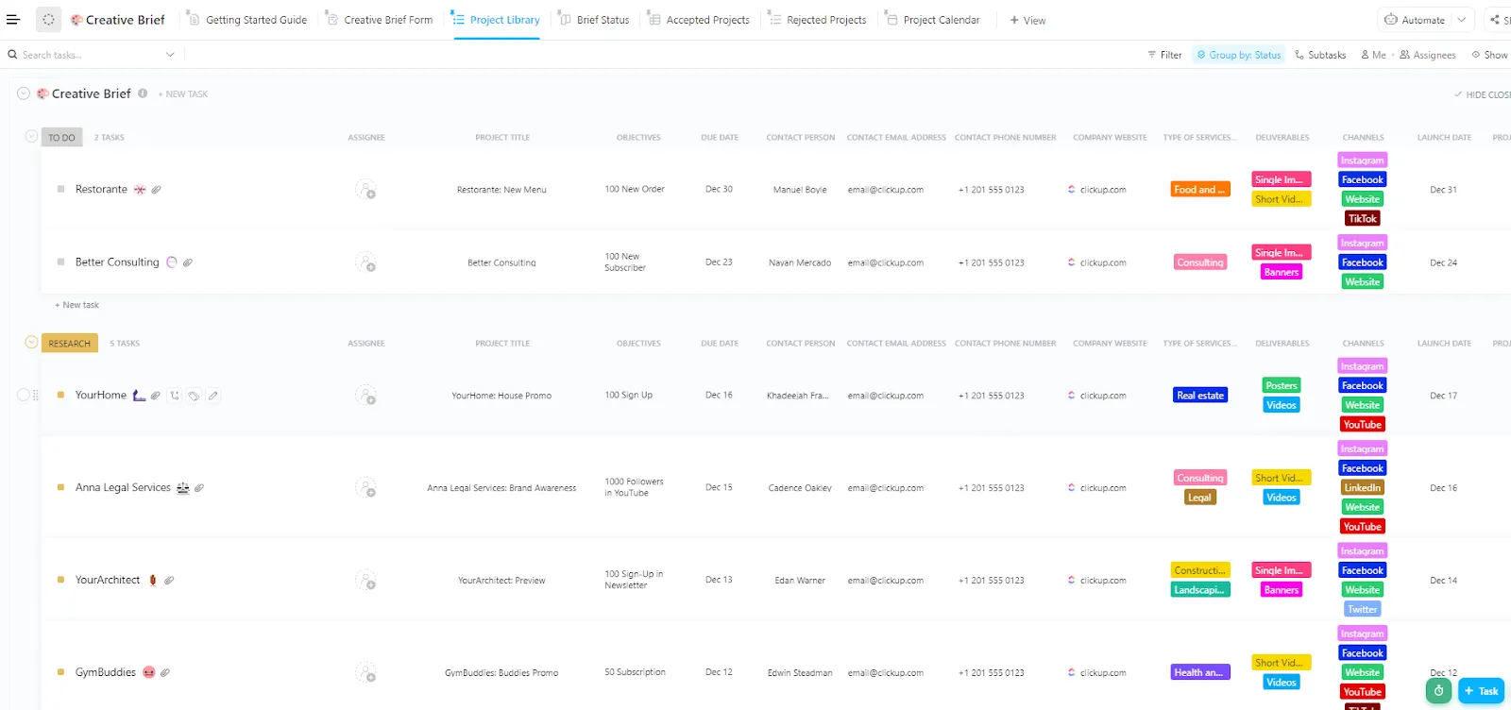Assign a person to Better Consulting task
Screen dimensions: 1511x710
tap(365, 262)
